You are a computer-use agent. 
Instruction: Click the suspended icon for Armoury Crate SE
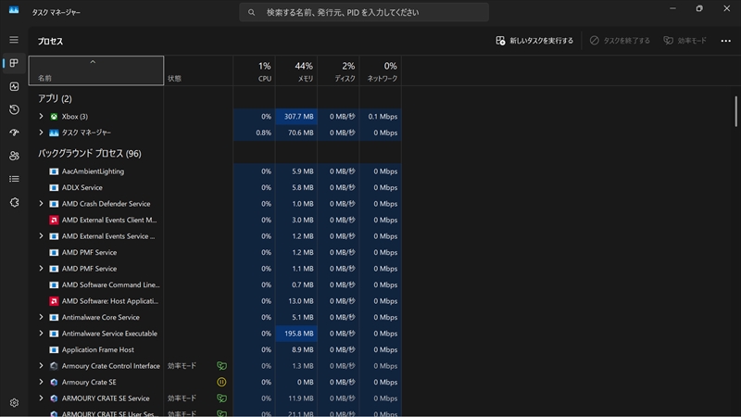point(221,382)
